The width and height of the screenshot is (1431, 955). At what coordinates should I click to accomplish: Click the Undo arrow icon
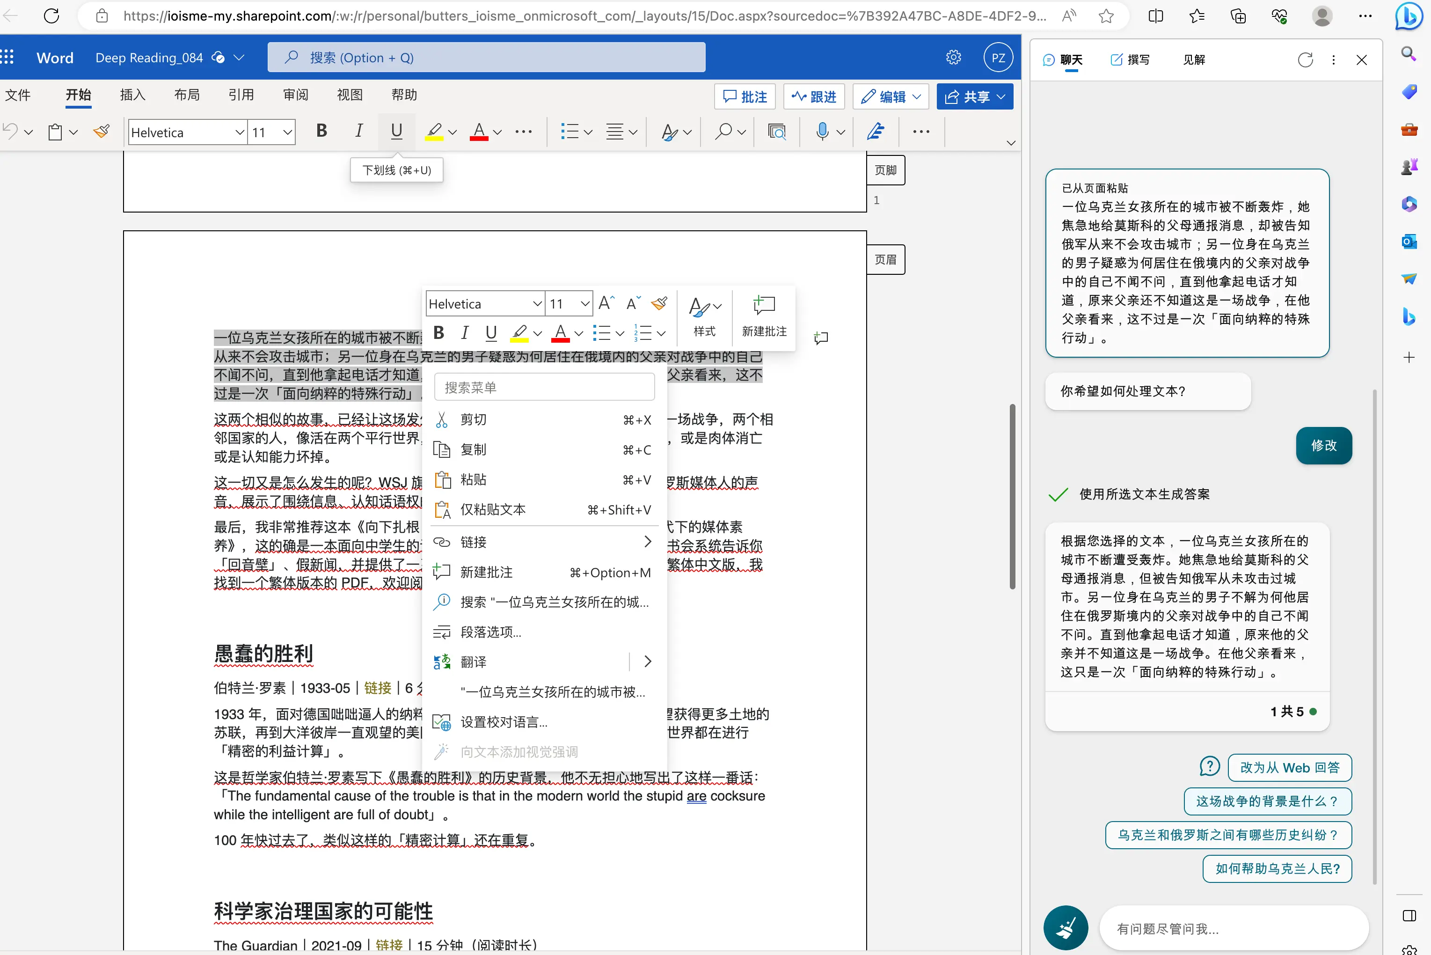point(10,131)
